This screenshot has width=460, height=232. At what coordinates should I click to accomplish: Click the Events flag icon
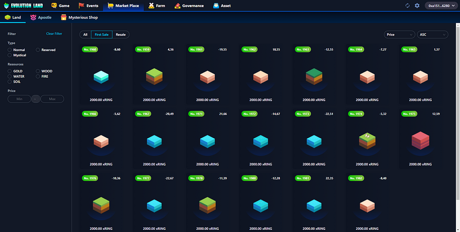[82, 5]
